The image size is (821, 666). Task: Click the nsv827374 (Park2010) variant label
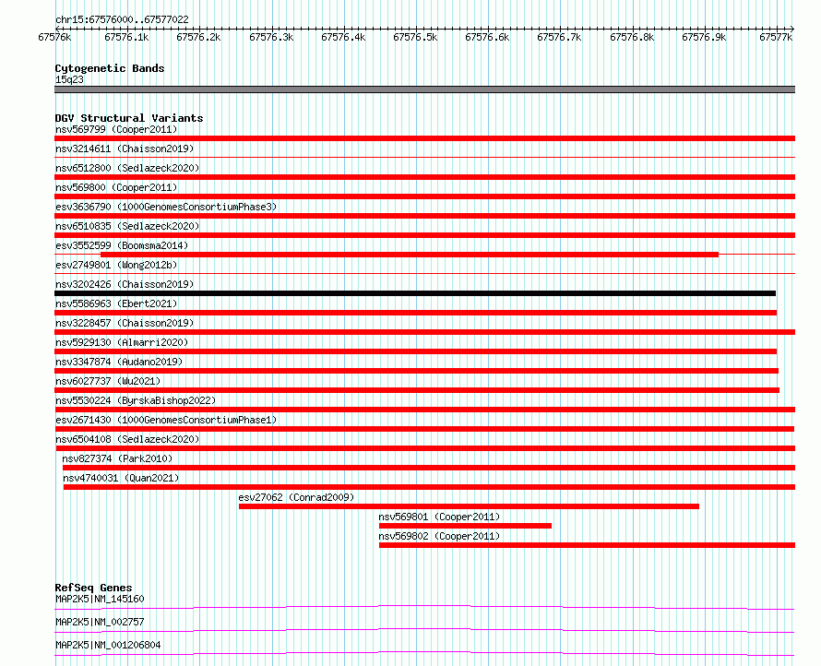(x=117, y=458)
